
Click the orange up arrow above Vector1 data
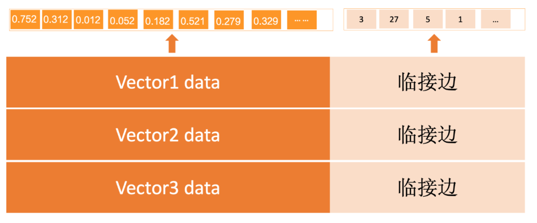click(172, 44)
